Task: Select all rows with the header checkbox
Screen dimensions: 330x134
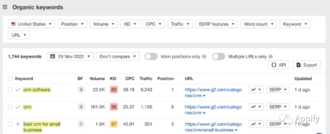Action: pos(10,79)
